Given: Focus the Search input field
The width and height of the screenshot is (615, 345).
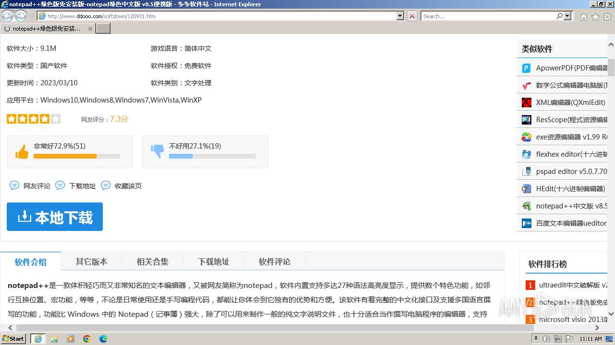Looking at the screenshot, I should tap(489, 16).
